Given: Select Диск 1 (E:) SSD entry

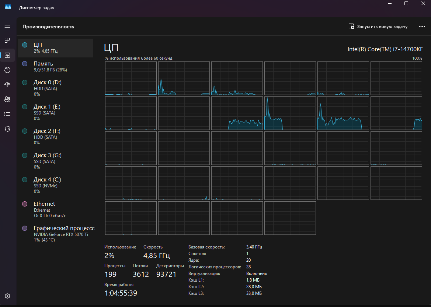Looking at the screenshot, I should click(55, 112).
